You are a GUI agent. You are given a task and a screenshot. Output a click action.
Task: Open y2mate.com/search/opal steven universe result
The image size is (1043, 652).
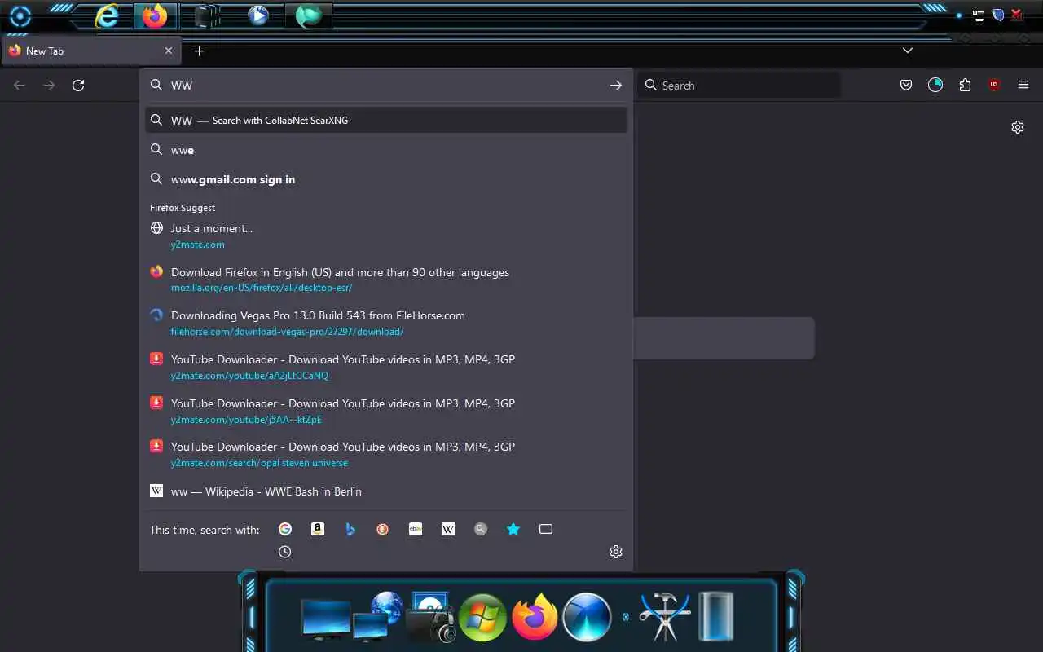click(x=386, y=454)
